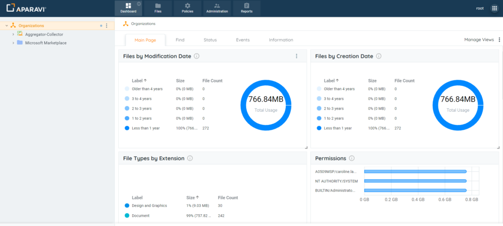Screen dimensions: 503x226
Task: Click the info badge on Dashboard button
Action: (x=139, y=4)
